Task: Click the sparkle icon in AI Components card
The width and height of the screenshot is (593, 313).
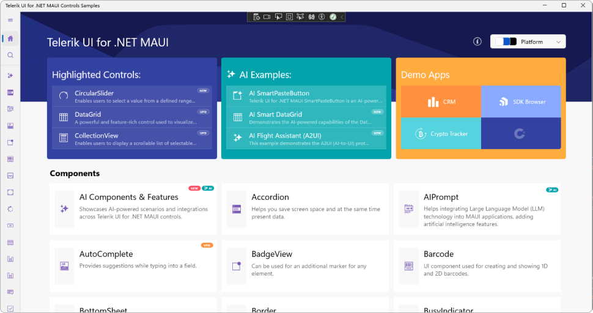Action: pyautogui.click(x=64, y=208)
